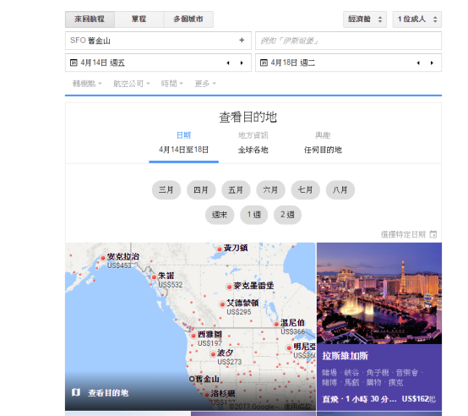
Task: Select the 安克拉治 map marker
Action: (x=103, y=258)
